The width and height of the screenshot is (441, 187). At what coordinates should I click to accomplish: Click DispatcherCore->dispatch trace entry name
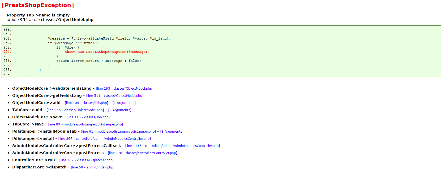click(x=39, y=167)
